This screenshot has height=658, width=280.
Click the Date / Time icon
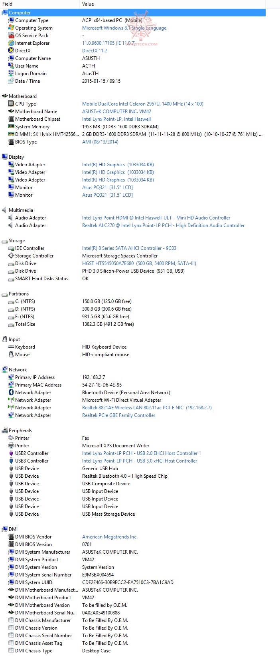[11, 81]
